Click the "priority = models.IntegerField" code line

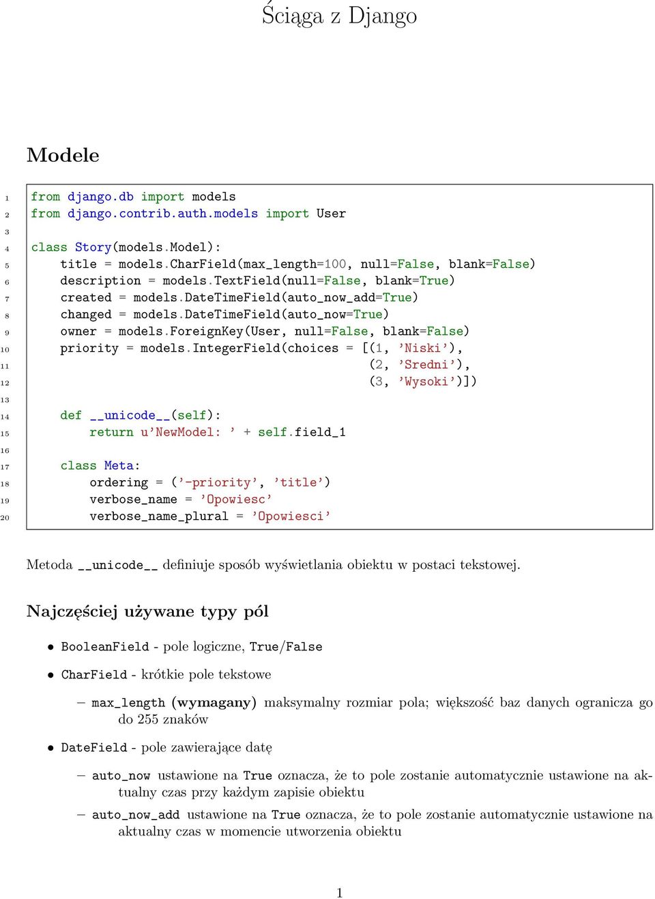pos(261,348)
